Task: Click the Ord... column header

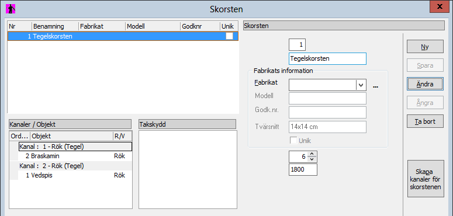Action: (x=20, y=136)
